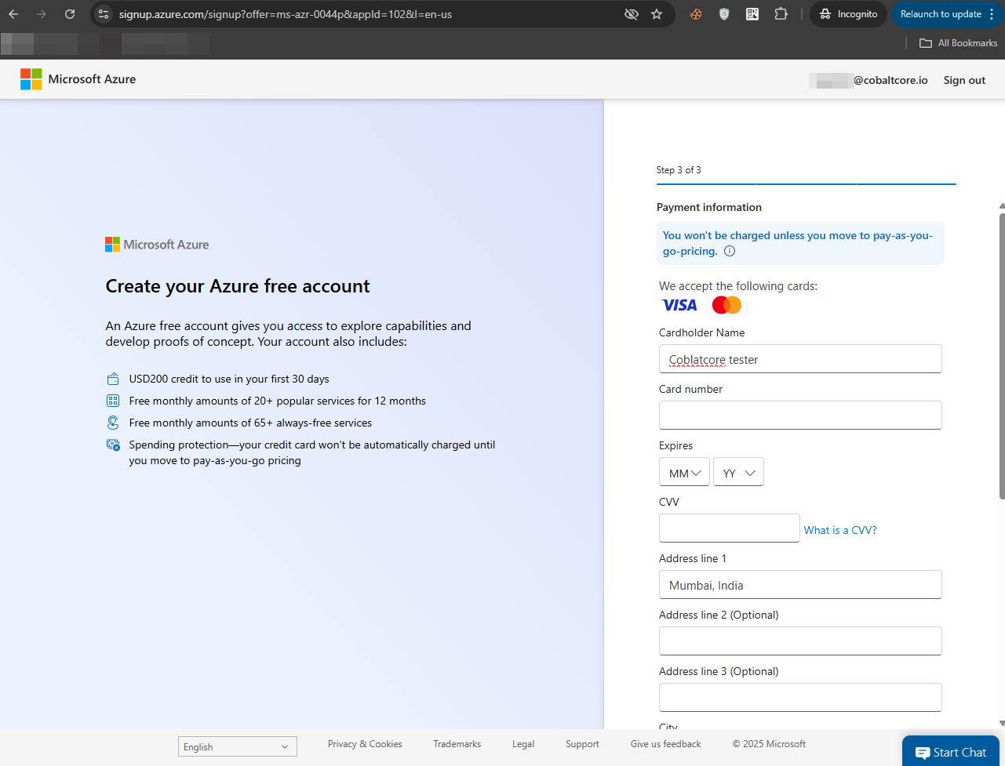
Task: Expand the MM expiry month dropdown
Action: point(684,472)
